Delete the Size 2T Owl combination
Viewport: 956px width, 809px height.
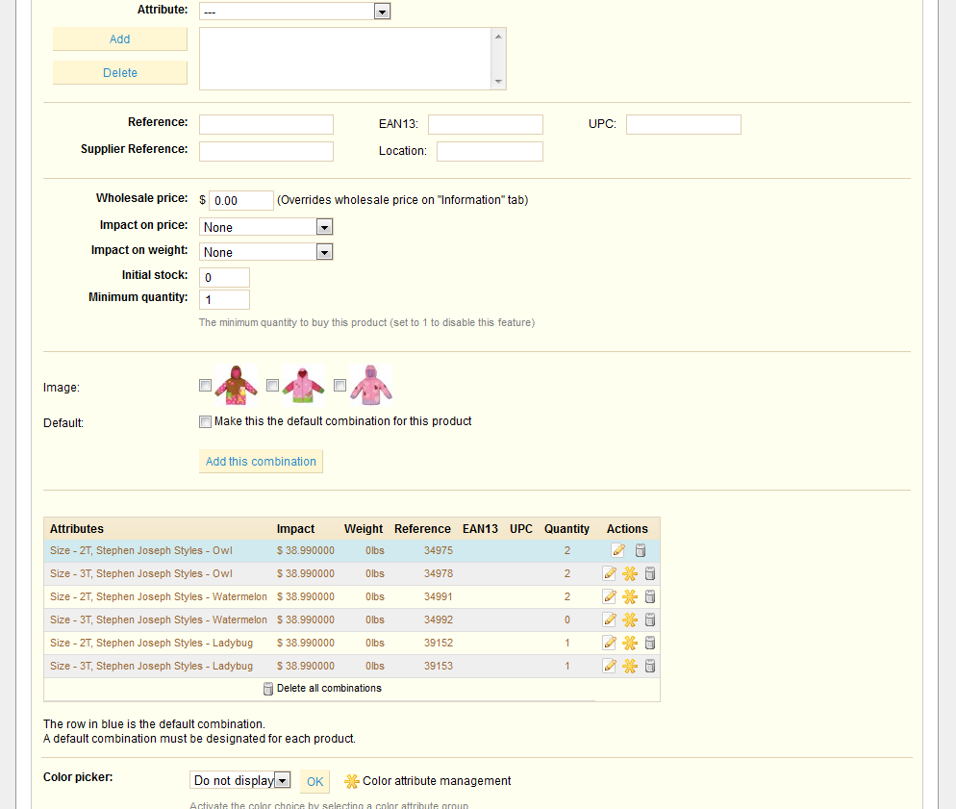(x=641, y=550)
